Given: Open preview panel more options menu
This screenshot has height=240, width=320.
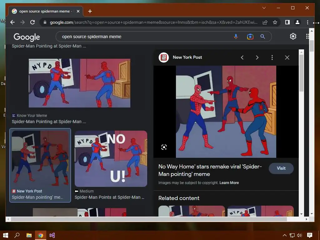Looking at the screenshot, I should click(272, 57).
